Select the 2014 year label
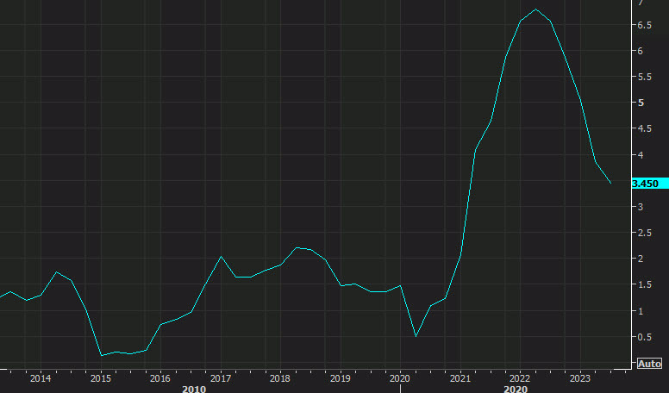The width and height of the screenshot is (669, 393). [41, 378]
